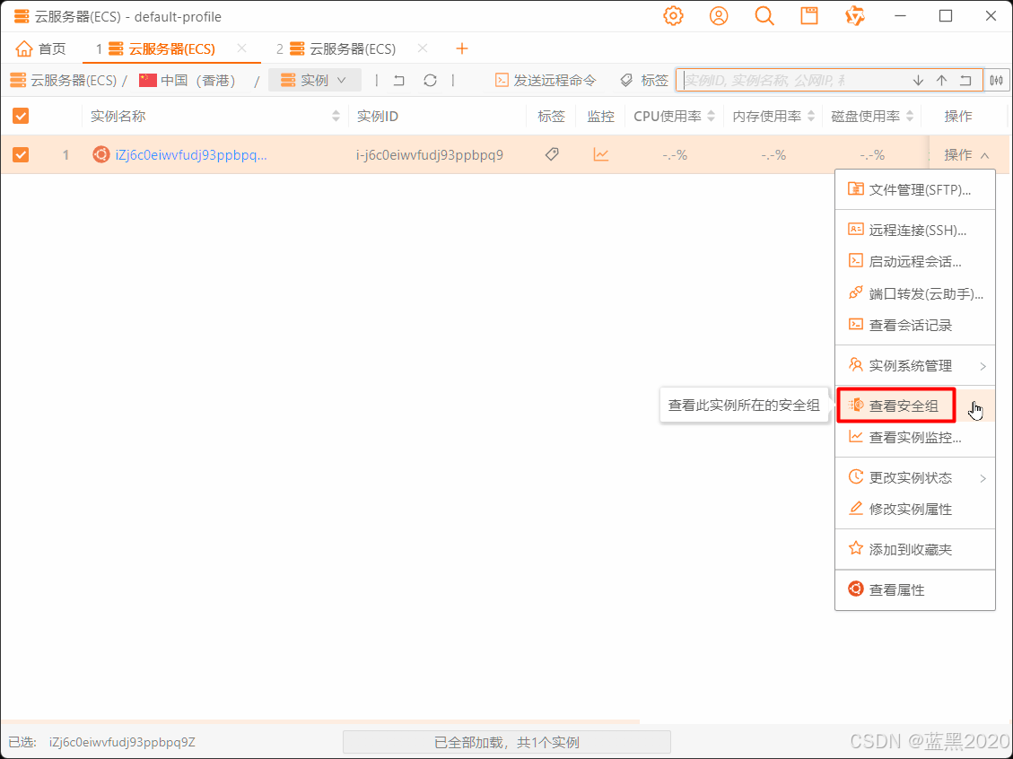Screen dimensions: 1013x759
Task: Open the 实例 dropdown in breadcrumb
Action: pos(315,80)
